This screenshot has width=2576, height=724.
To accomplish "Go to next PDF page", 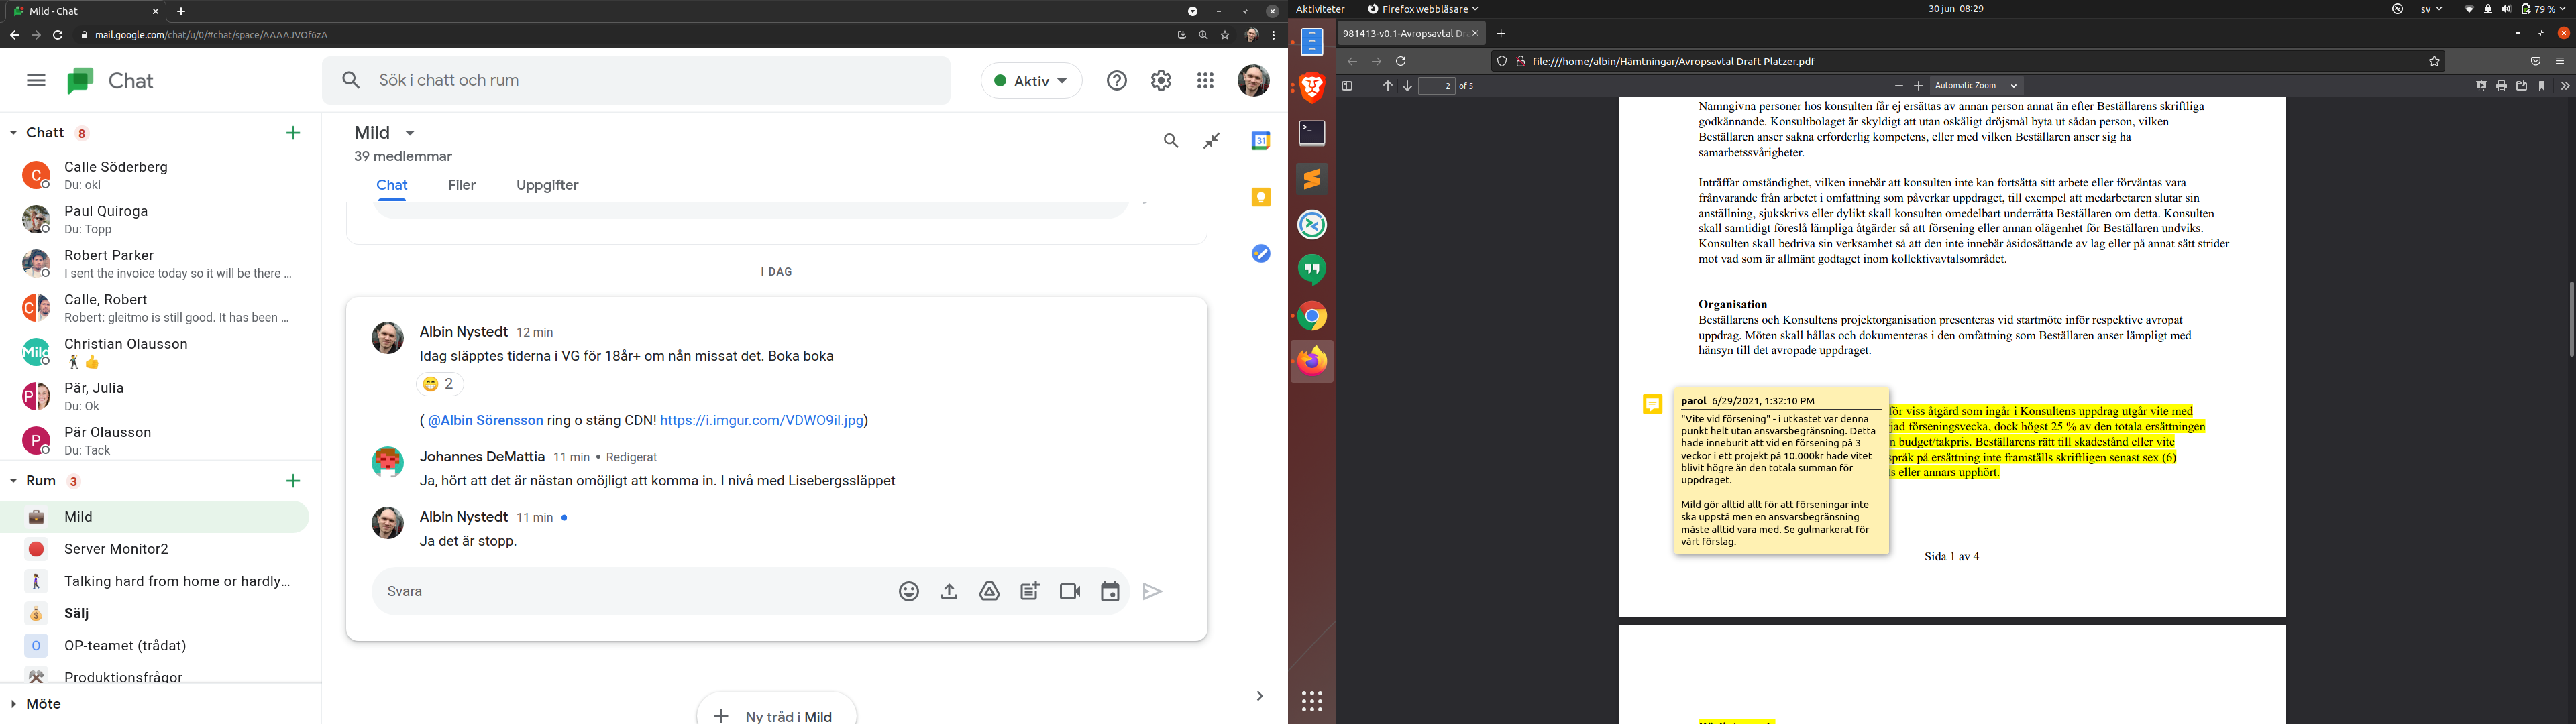I will [x=1407, y=86].
